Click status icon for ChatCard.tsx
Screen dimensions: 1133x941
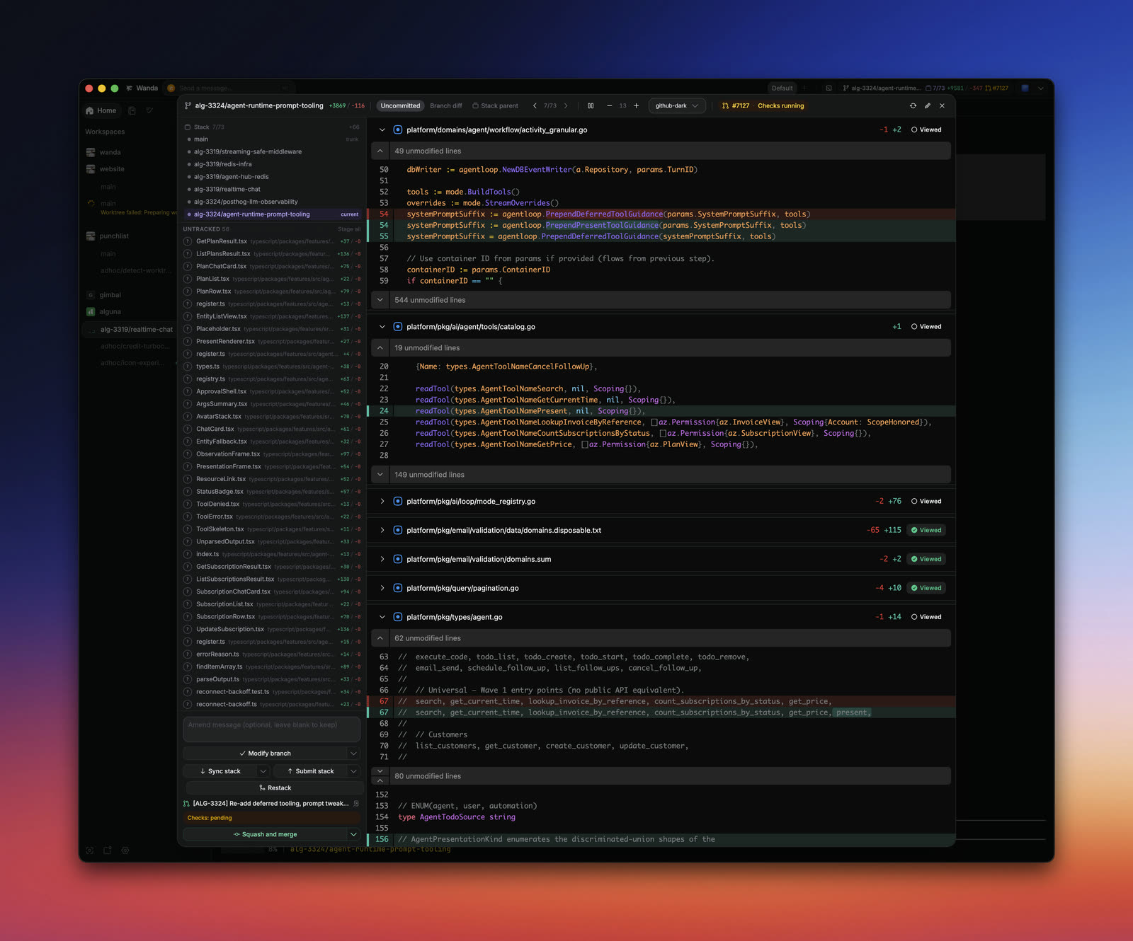coord(188,429)
